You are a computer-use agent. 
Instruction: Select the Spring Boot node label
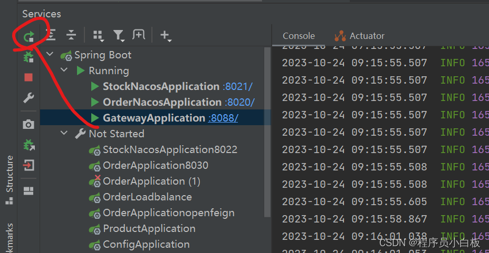point(103,55)
